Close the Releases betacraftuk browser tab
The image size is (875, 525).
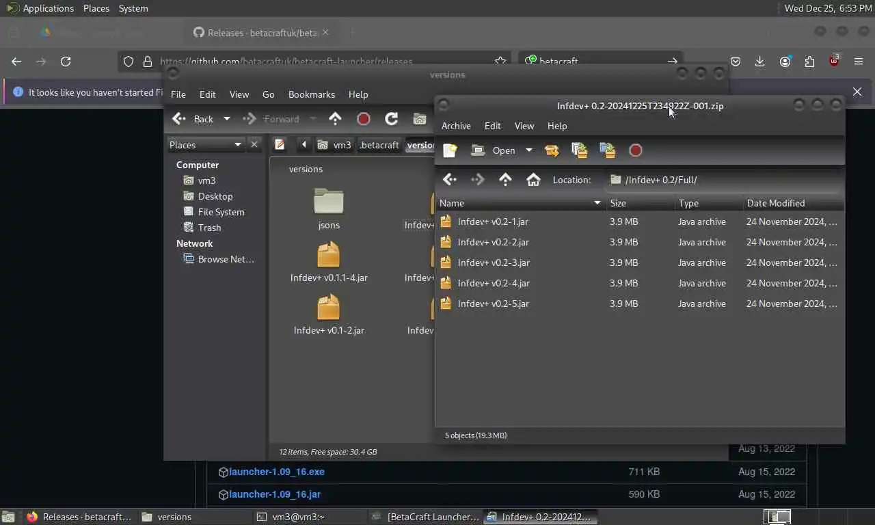pos(325,32)
